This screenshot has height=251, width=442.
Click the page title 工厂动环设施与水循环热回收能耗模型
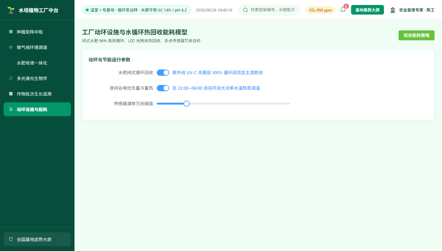(x=135, y=32)
